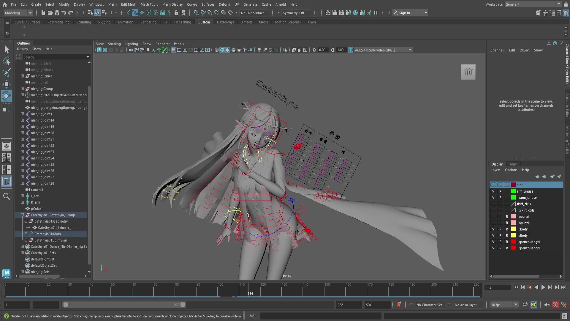This screenshot has width=570, height=321.
Task: Open Options menu in layer editor
Action: click(x=511, y=170)
